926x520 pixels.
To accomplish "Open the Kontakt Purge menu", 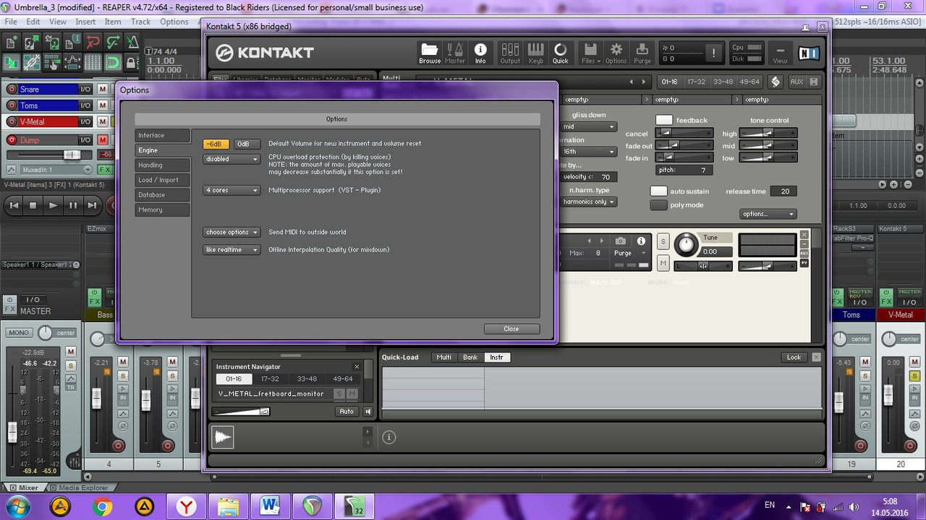I will [642, 53].
